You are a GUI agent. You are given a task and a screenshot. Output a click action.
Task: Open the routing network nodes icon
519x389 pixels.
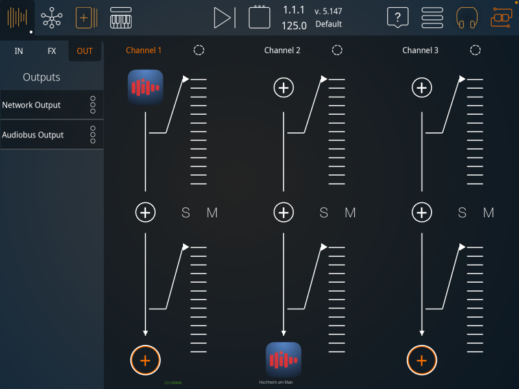point(51,18)
